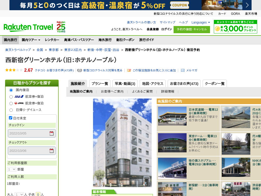Viewport: 261px width, 196px height.
Task: Click この宿泊施設をお気に入りに追加 link
Action: 154,70
